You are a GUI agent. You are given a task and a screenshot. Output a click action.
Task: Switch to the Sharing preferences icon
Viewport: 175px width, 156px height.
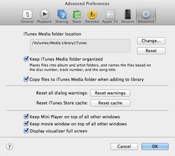(62, 14)
